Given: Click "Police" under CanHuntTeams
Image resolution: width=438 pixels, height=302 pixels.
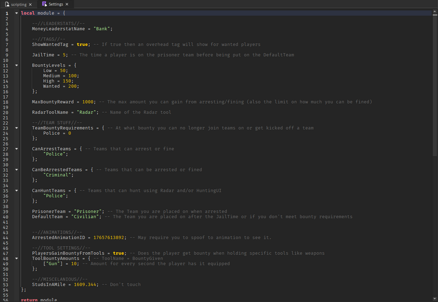Looking at the screenshot, I should tap(54, 196).
